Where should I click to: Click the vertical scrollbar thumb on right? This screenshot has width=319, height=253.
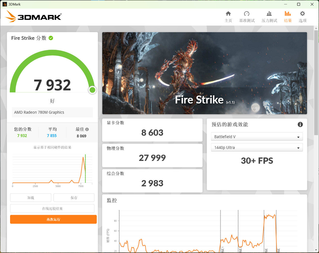click(x=316, y=83)
